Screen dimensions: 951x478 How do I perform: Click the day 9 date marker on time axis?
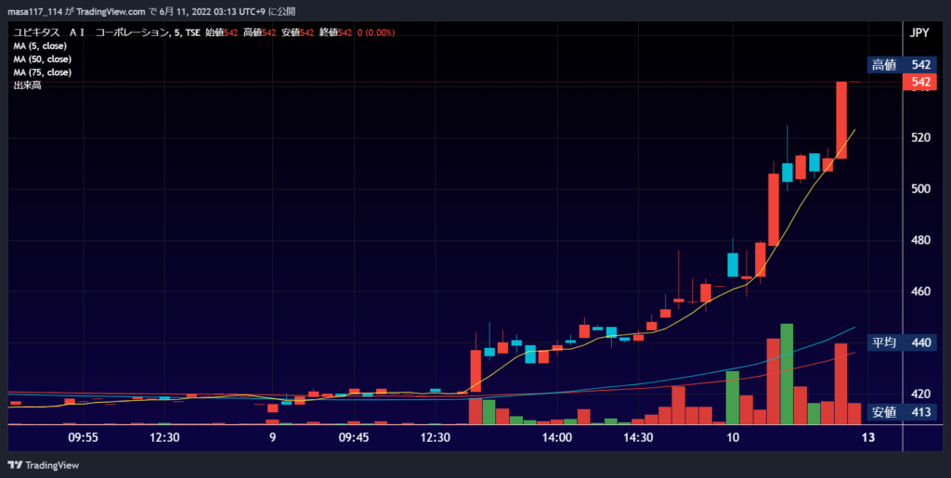pos(273,437)
